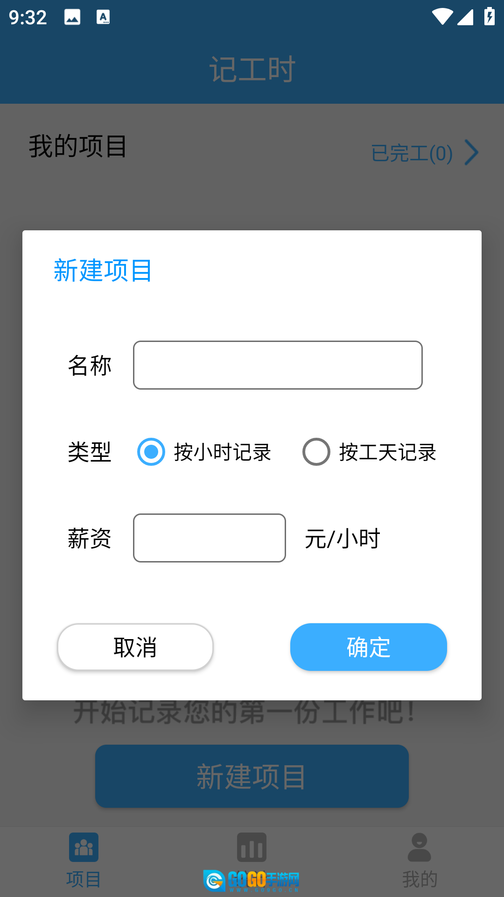Click the 取消 button
This screenshot has width=504, height=897.
[x=135, y=647]
